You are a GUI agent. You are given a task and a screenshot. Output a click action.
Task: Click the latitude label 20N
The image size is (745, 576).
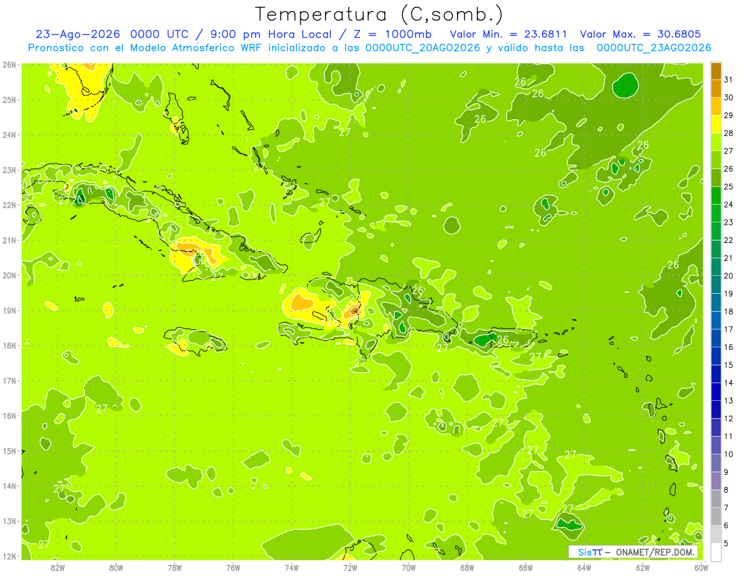pos(9,275)
